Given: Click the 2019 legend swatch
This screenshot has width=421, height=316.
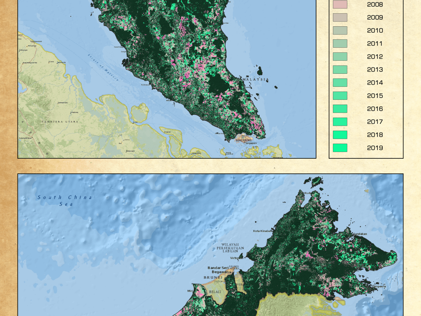Looking at the screenshot, I should tap(340, 148).
